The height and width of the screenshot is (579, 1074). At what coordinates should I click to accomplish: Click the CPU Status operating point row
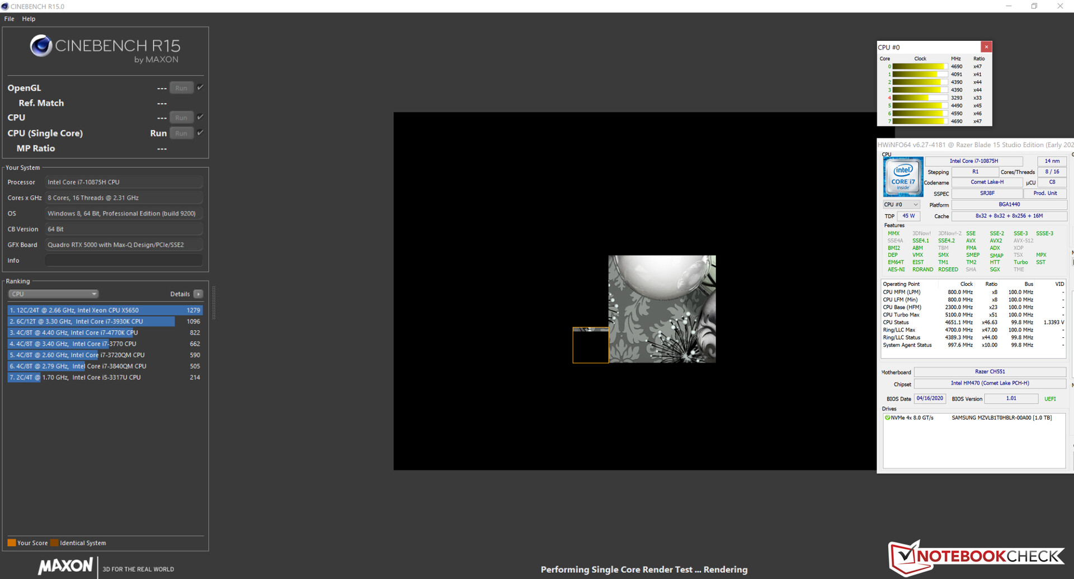(x=974, y=323)
